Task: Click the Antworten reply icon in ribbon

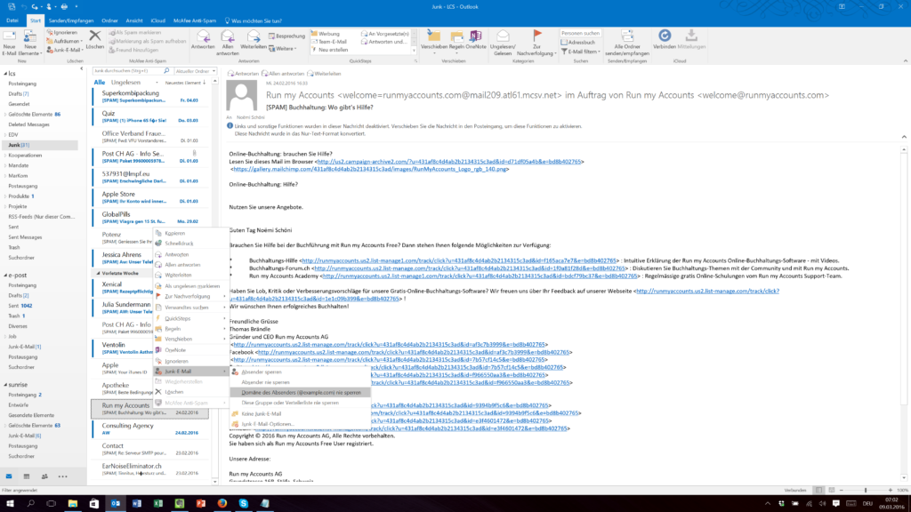Action: point(203,39)
